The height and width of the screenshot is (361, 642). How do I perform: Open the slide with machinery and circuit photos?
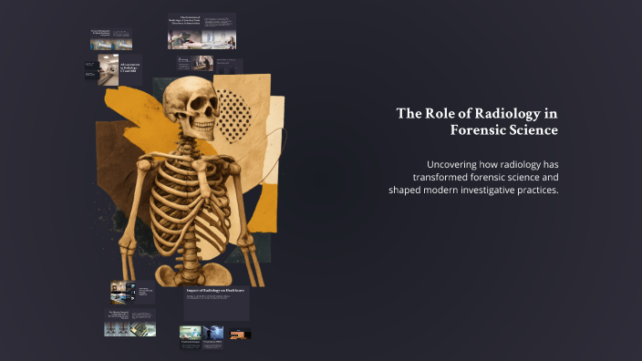129,323
